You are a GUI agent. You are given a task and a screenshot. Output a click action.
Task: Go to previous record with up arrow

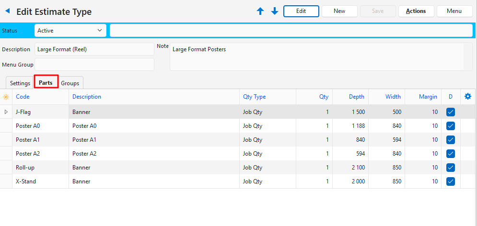[260, 11]
